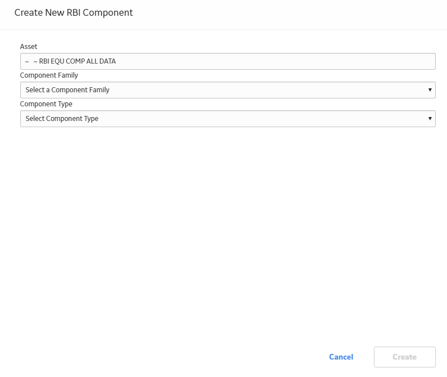Expand the type list via its triangle
Viewport: 447px width, 377px height.
click(430, 118)
